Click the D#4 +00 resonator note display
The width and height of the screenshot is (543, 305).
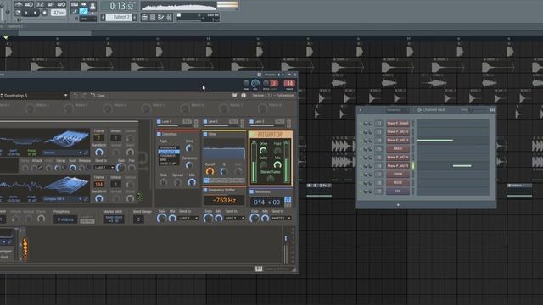(x=266, y=202)
